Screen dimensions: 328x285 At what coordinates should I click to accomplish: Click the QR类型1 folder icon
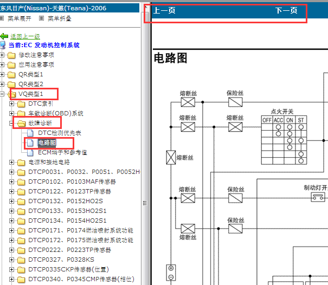click(11, 75)
